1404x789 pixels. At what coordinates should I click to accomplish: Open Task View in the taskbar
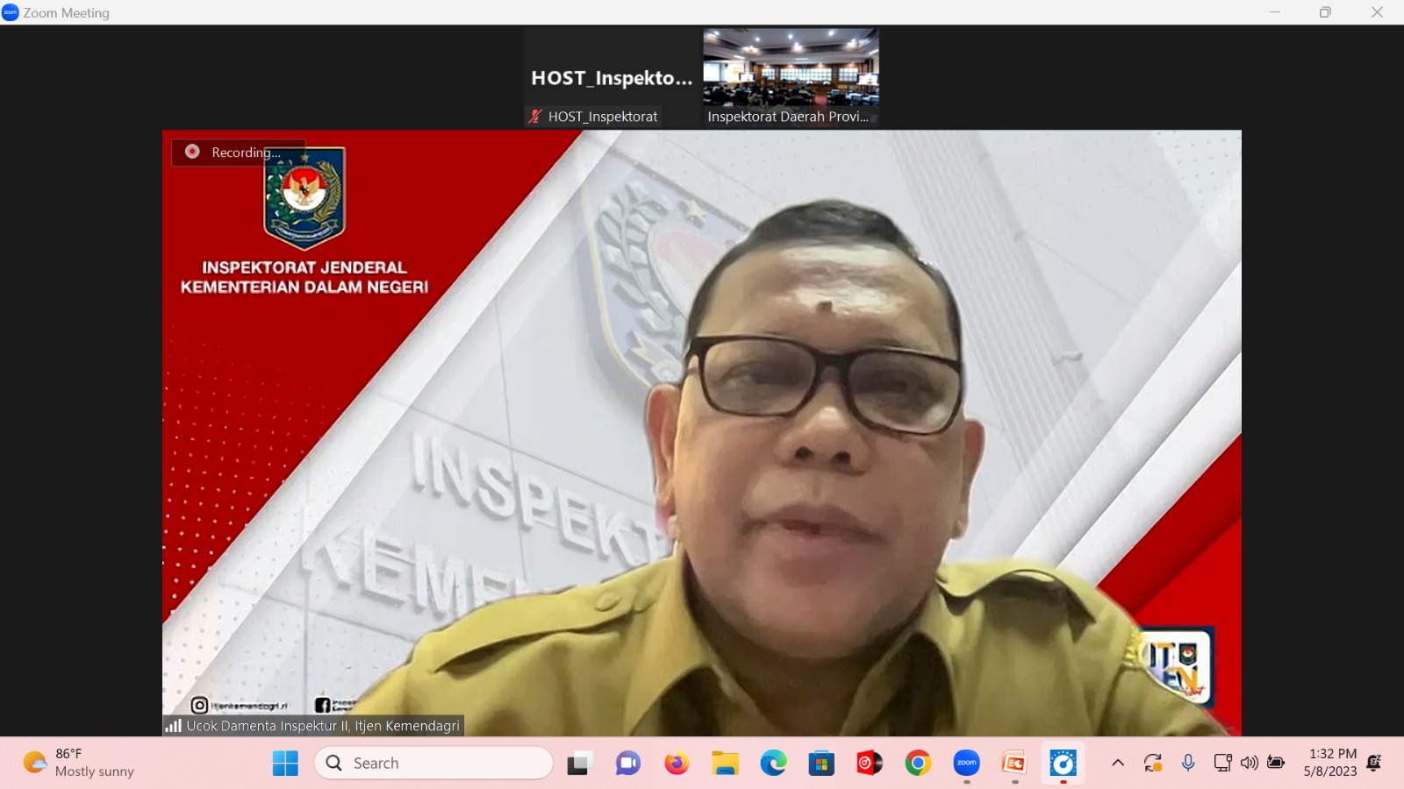click(x=578, y=764)
